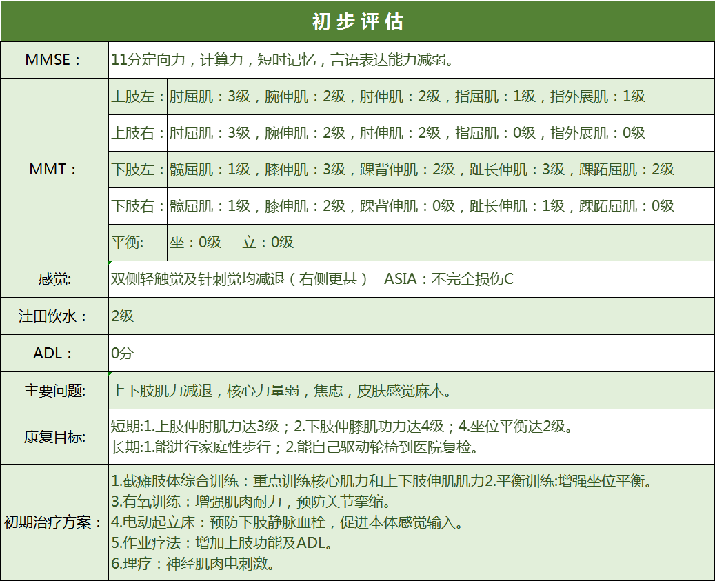Image resolution: width=715 pixels, height=581 pixels.
Task: Click the 上肢左 row label cell
Action: click(138, 96)
